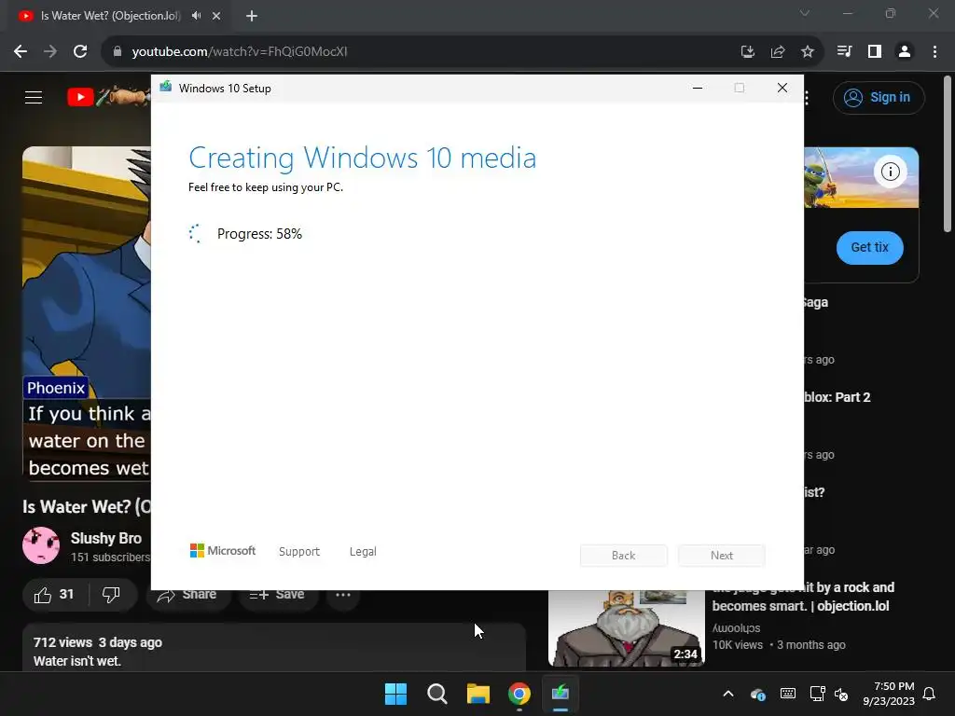Click Windows 10 Setup title bar icon
Screen dimensions: 955x716
(166, 87)
